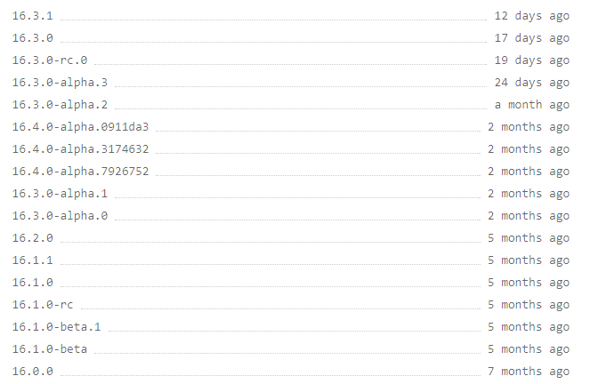
Task: Open version 16.0.0 link
Action: coord(33,371)
